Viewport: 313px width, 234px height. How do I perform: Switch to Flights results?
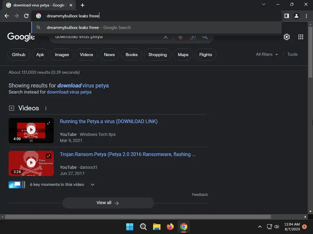206,55
